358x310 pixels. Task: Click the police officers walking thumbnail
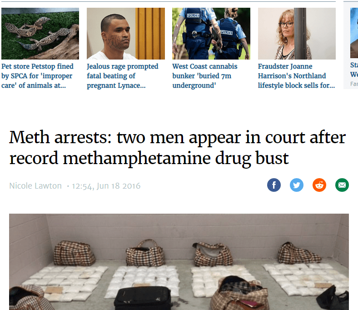[211, 34]
